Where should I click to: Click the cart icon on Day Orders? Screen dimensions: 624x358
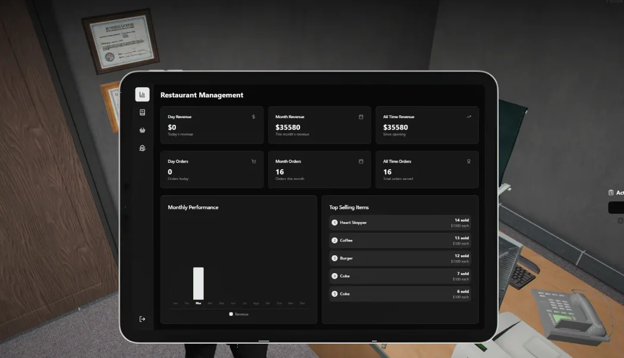(254, 161)
